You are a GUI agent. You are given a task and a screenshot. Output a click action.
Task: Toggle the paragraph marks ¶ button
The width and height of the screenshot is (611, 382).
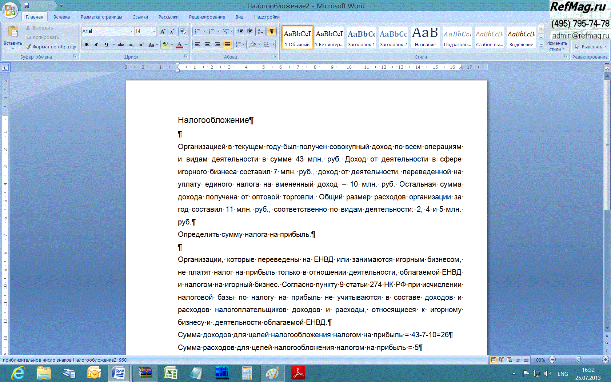click(x=272, y=31)
